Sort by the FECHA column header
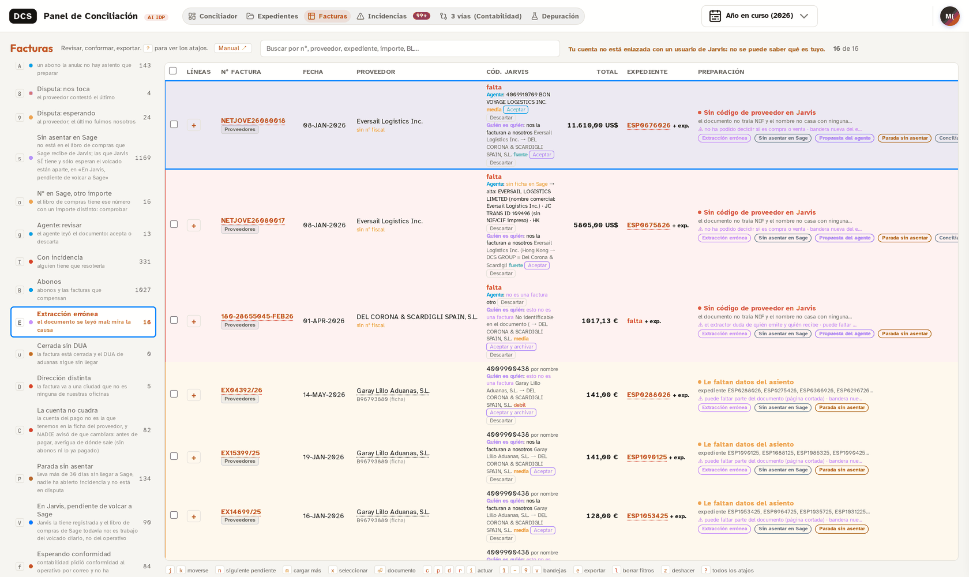This screenshot has height=577, width=969. tap(313, 72)
